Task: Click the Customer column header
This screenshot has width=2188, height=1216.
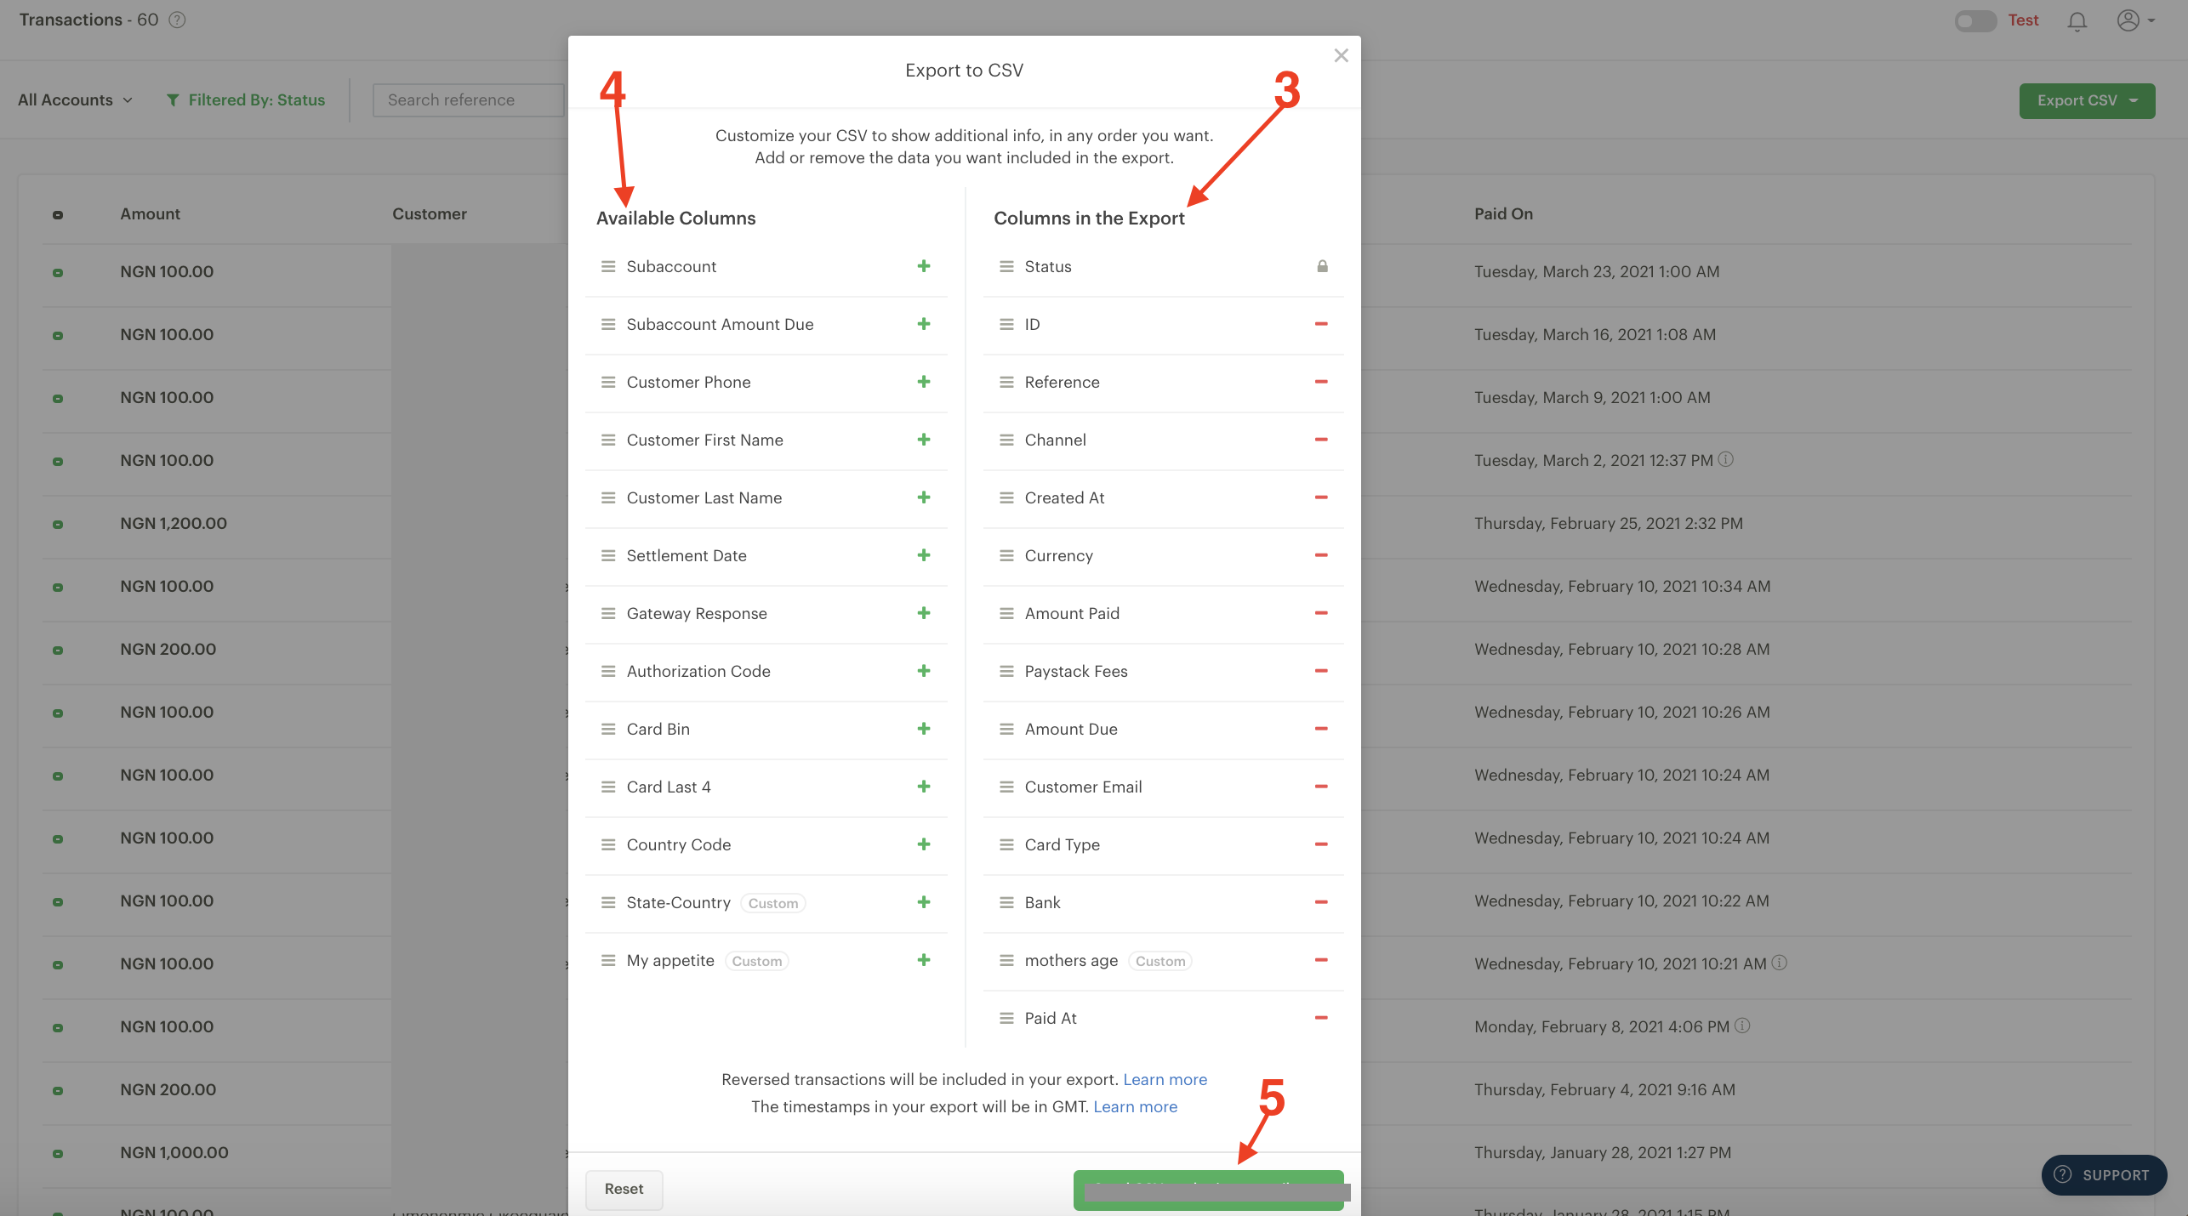Action: (430, 213)
